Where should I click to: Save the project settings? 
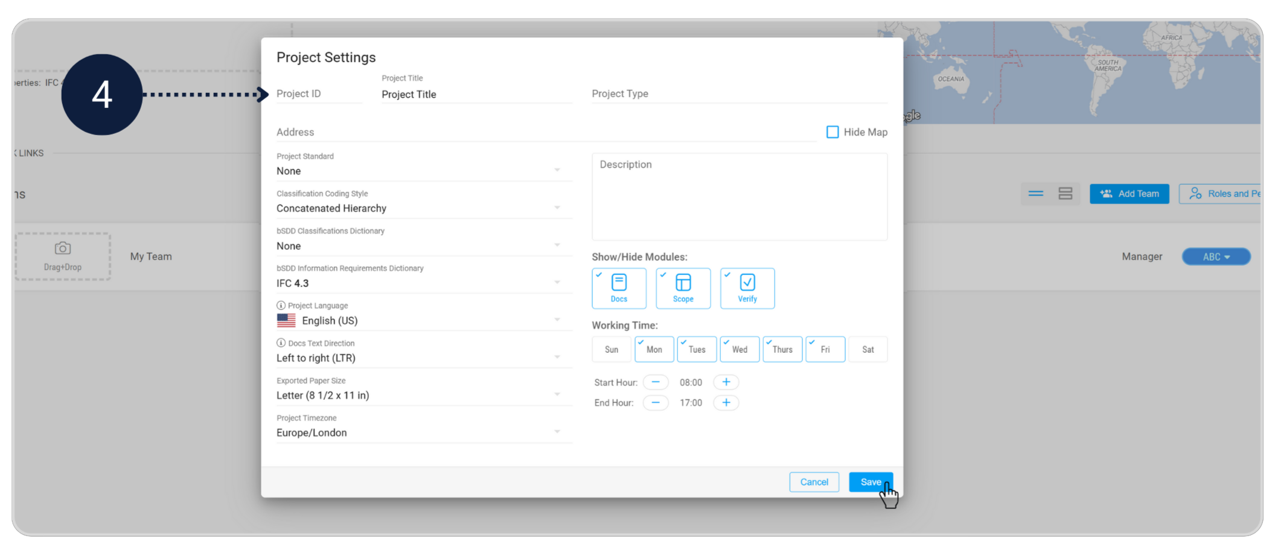point(870,482)
